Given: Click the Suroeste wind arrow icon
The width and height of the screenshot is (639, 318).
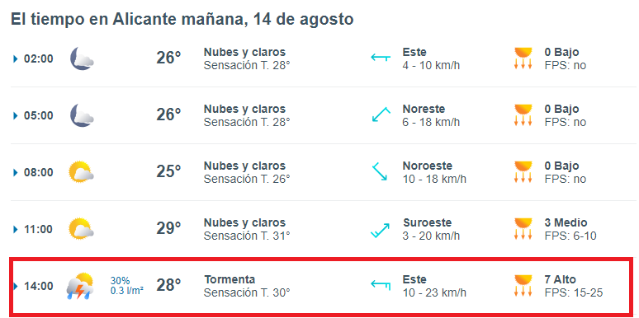Looking at the screenshot, I should tap(381, 231).
